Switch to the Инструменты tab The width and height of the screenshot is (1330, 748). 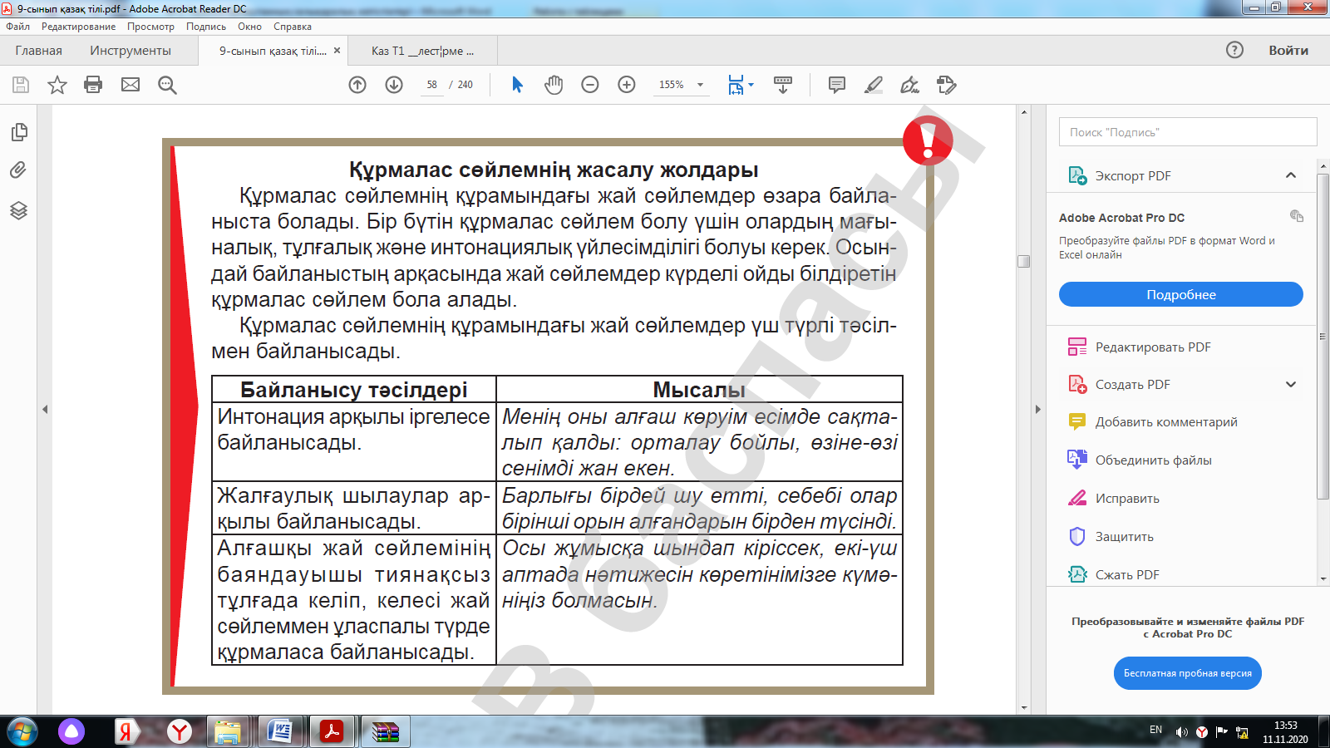pos(131,51)
